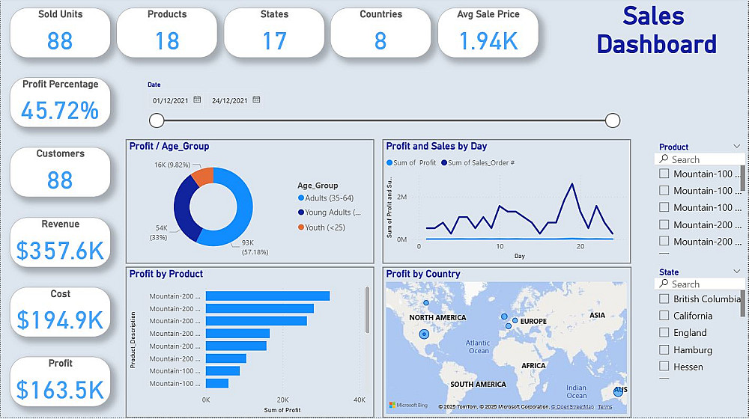The width and height of the screenshot is (749, 419).
Task: Click the Sum of Sales_Order # legend dot
Action: 444,162
